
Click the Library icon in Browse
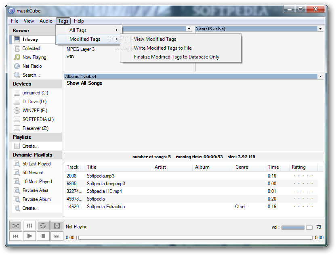pyautogui.click(x=17, y=40)
